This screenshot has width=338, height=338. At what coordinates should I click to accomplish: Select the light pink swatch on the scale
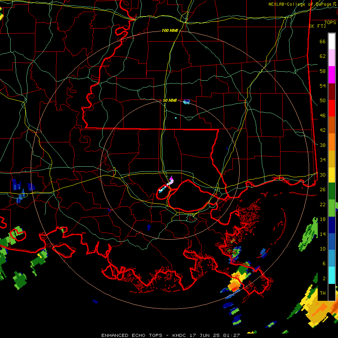pos(332,57)
